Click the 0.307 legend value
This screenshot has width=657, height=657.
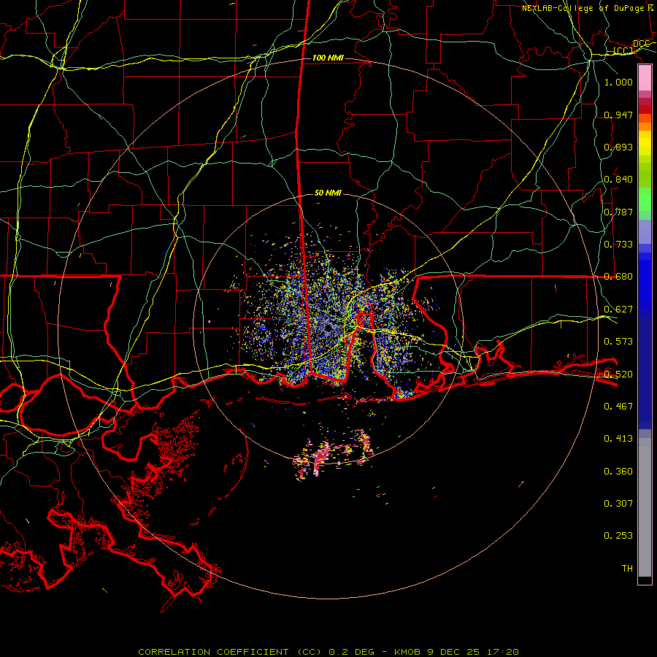(x=618, y=503)
